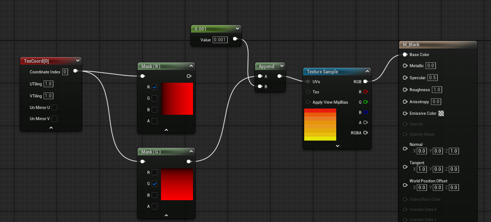The image size is (491, 222).
Task: Check A channel in Mask (R) node
Action: (154, 121)
